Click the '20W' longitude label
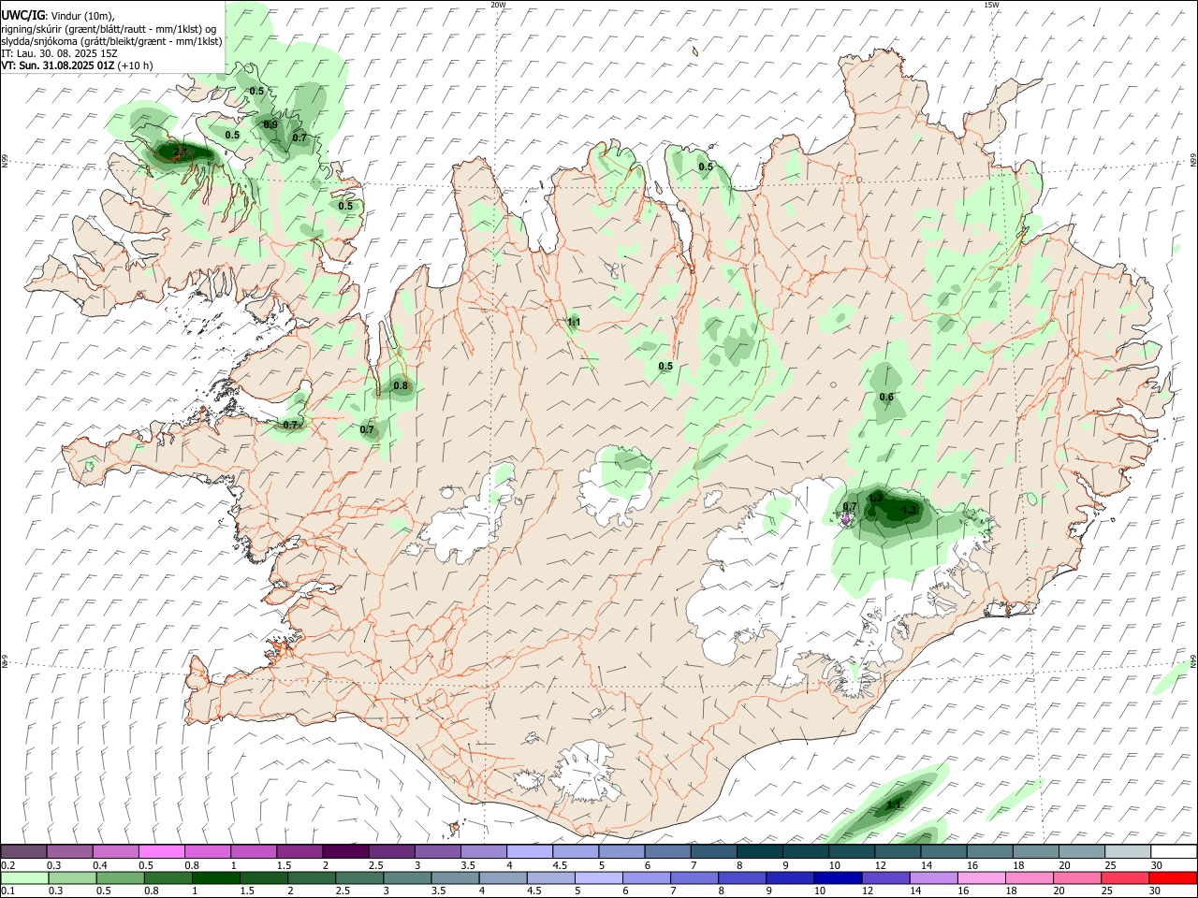 point(498,5)
